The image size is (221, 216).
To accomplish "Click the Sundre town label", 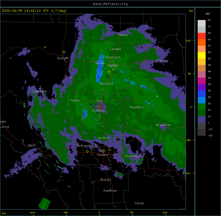I will [x=75, y=100].
